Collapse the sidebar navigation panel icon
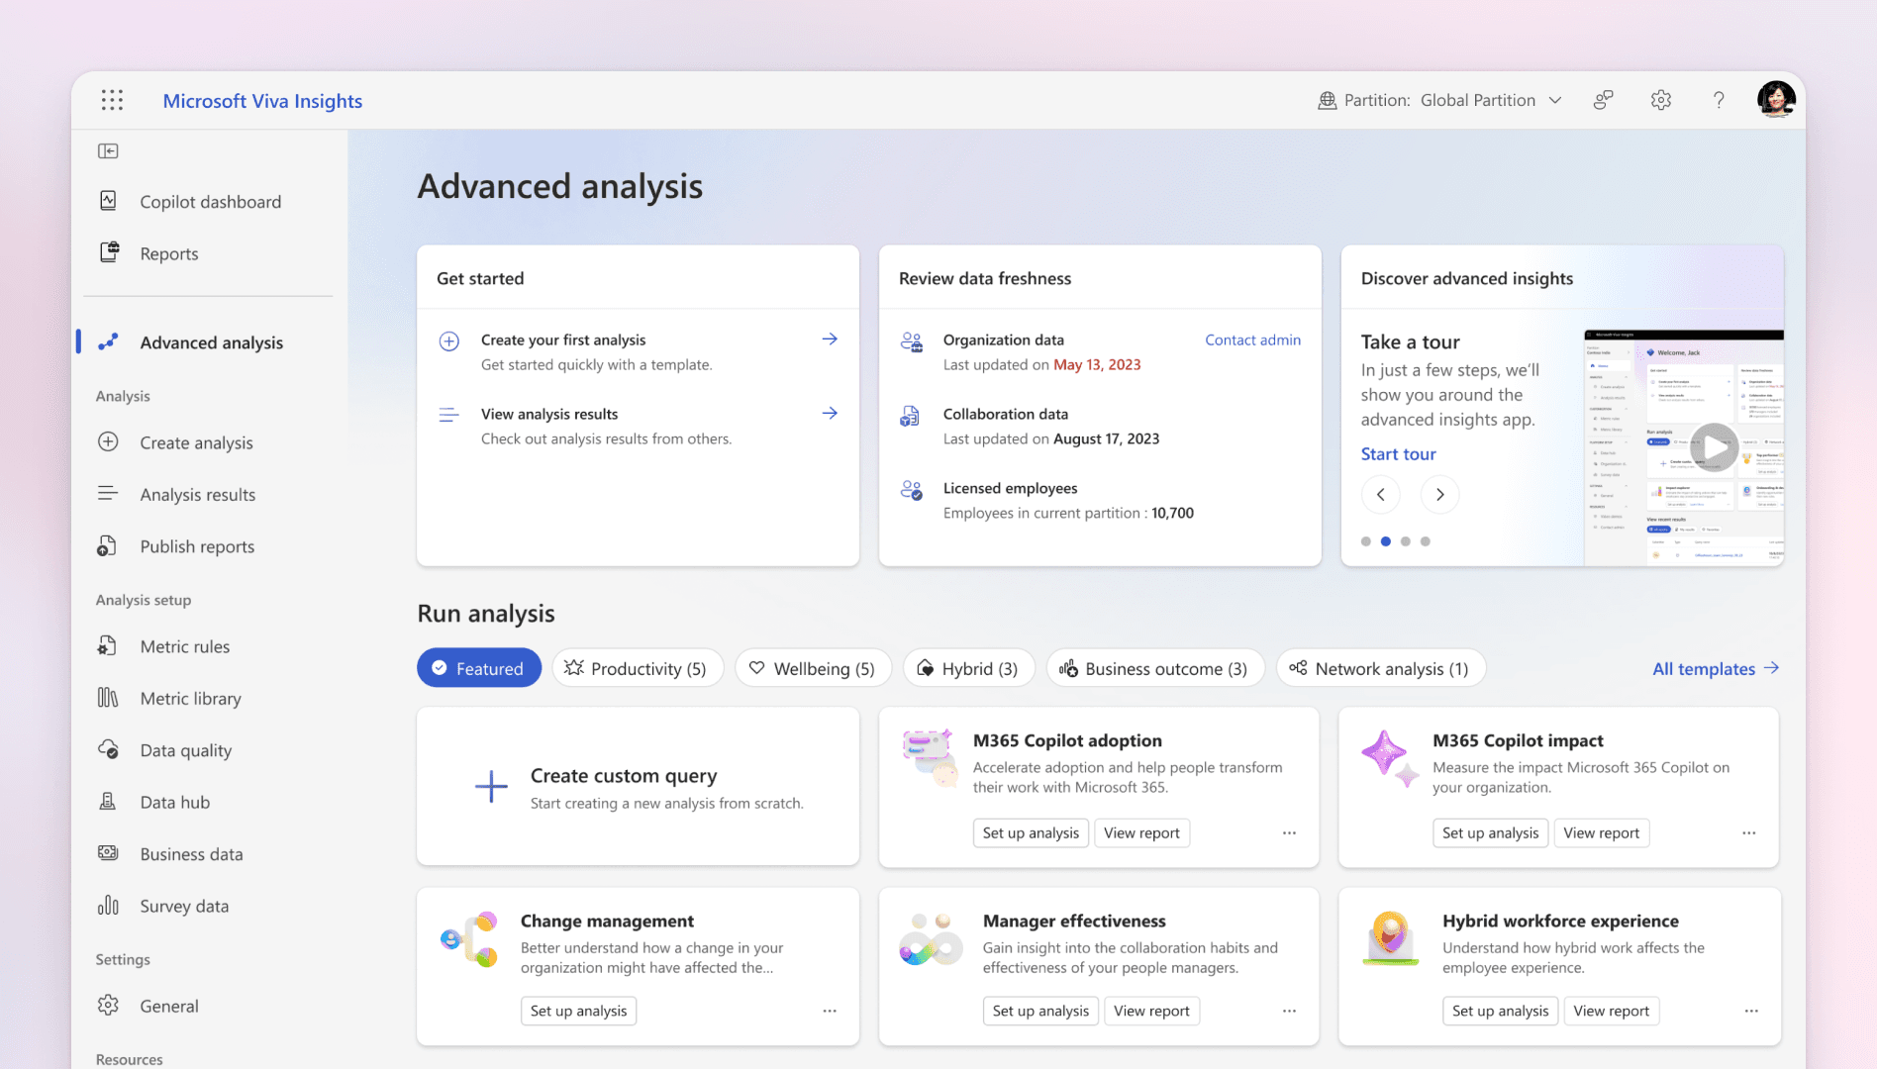 point(108,150)
